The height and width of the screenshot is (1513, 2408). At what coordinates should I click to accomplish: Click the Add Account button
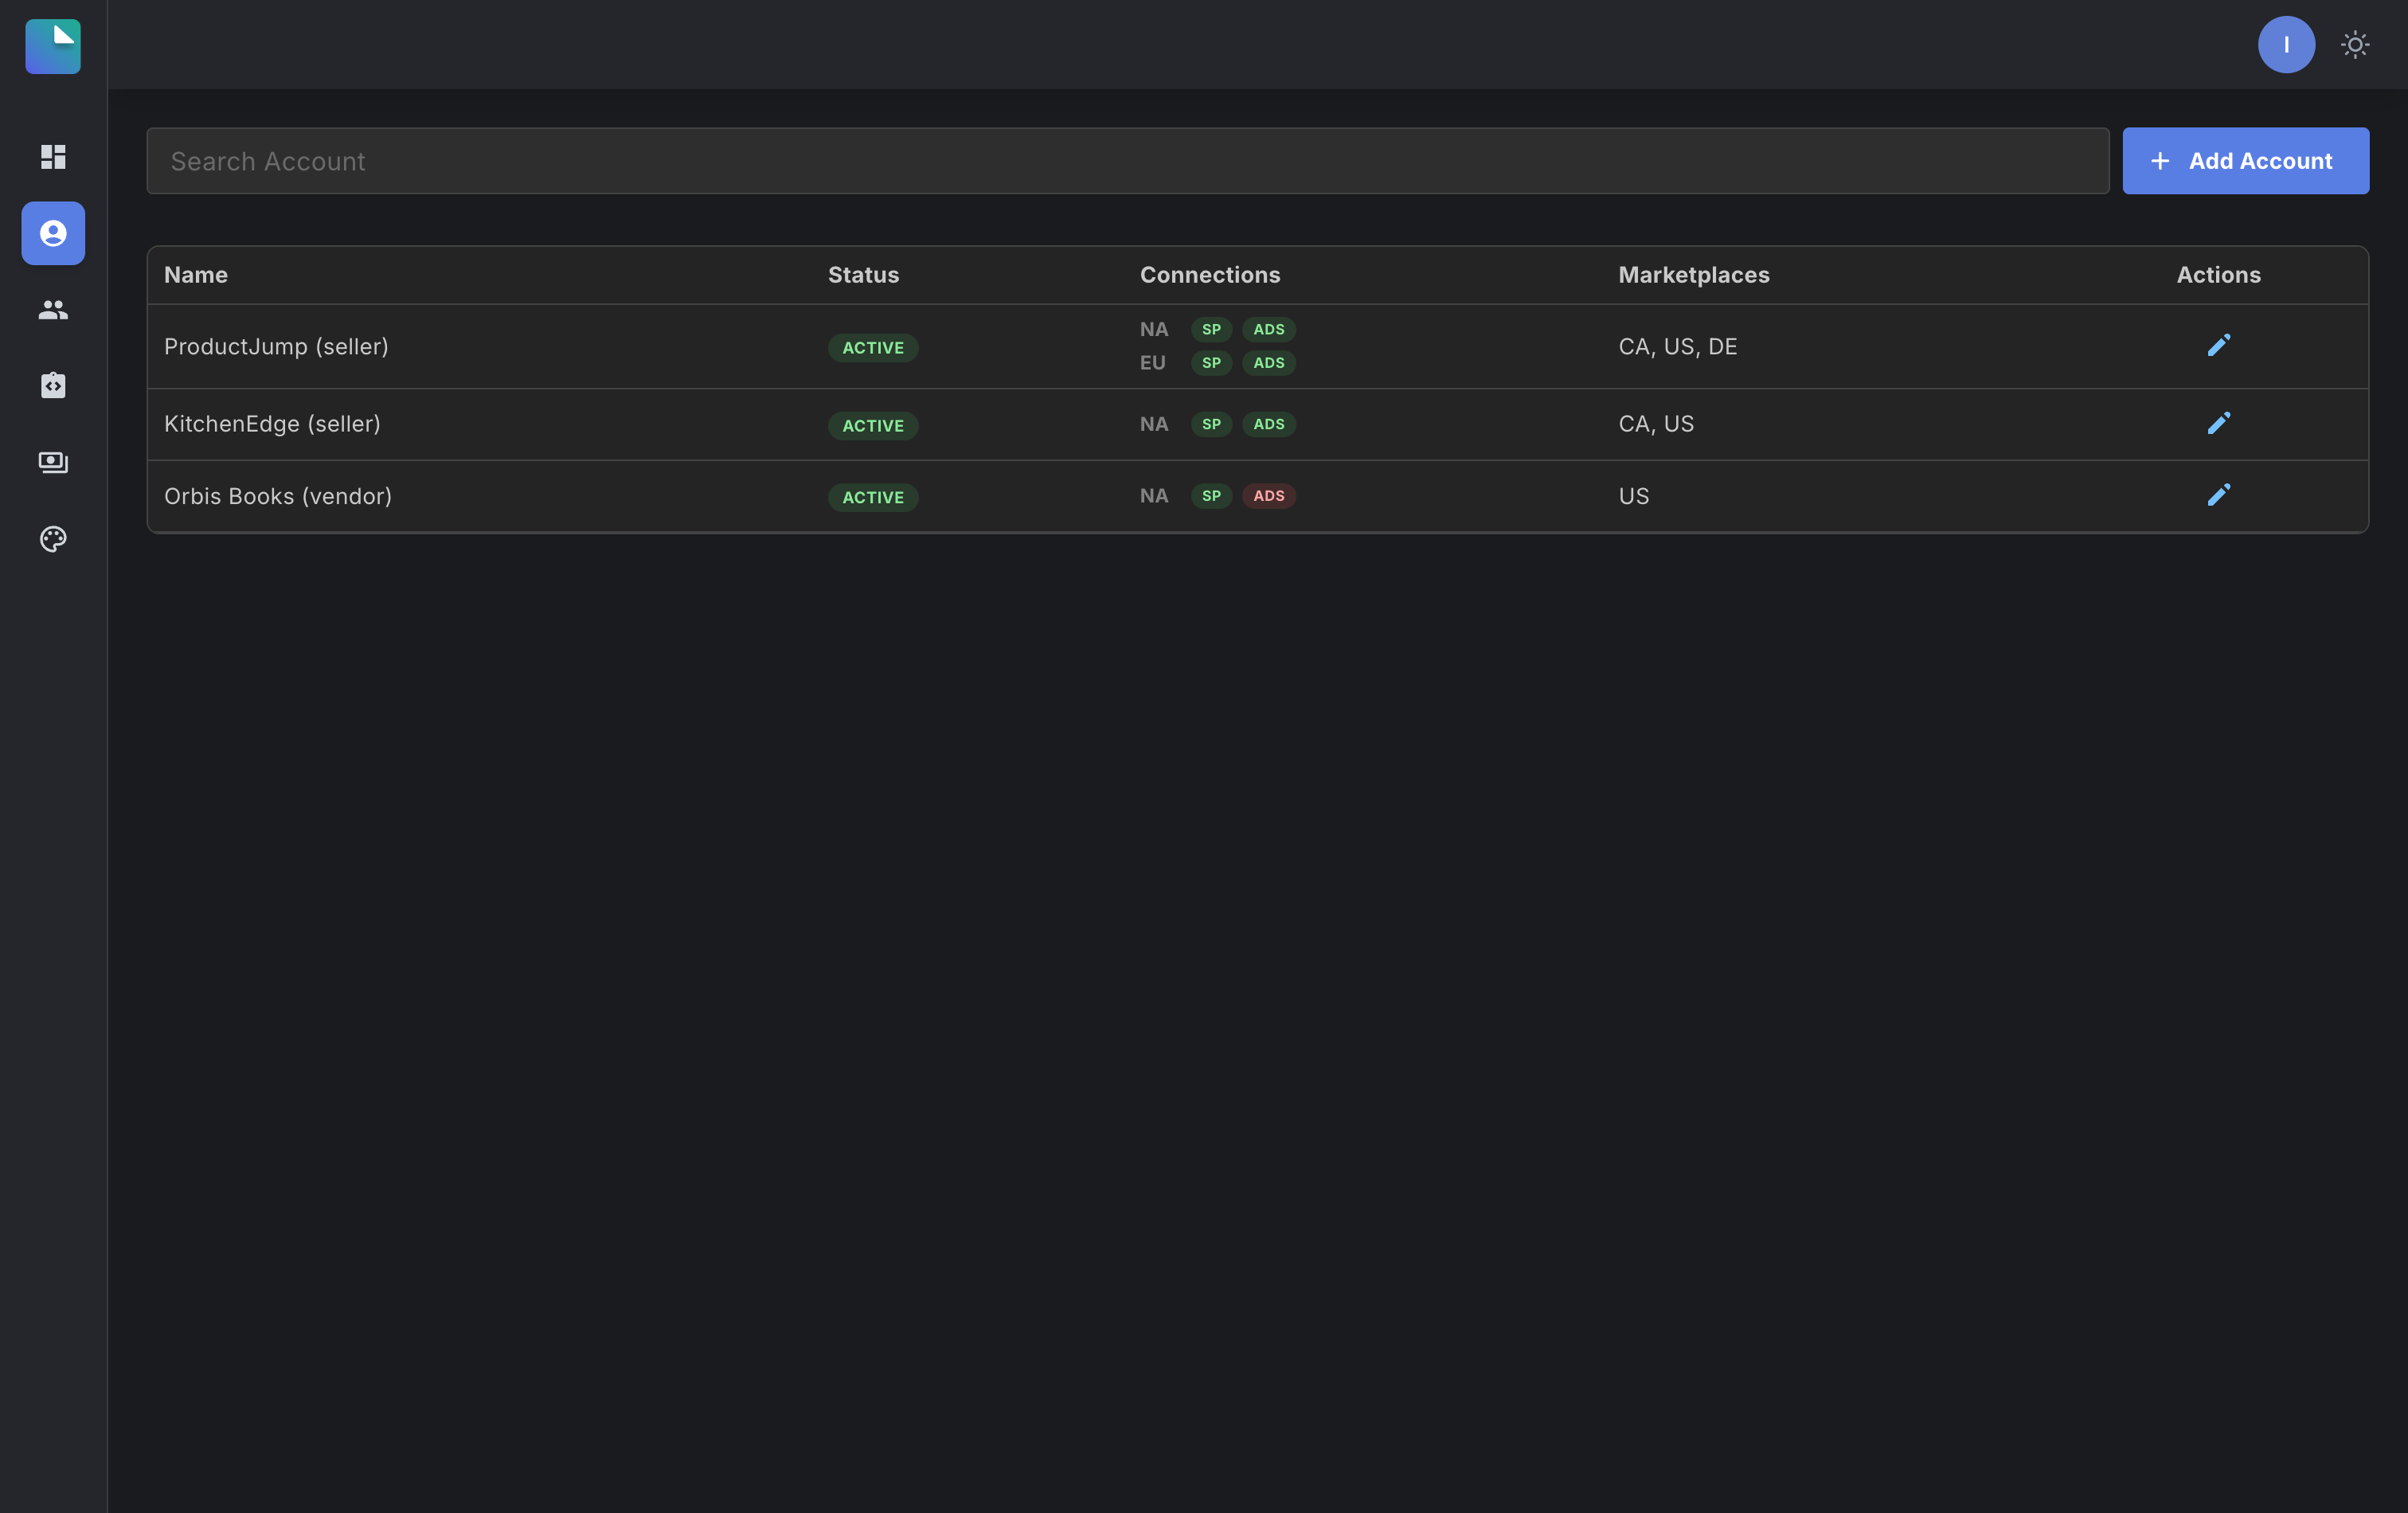[x=2245, y=161]
